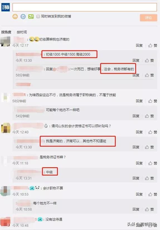The width and height of the screenshot is (160, 230).
Task: Like the 西安 comment about 税务师
Action: click(153, 101)
